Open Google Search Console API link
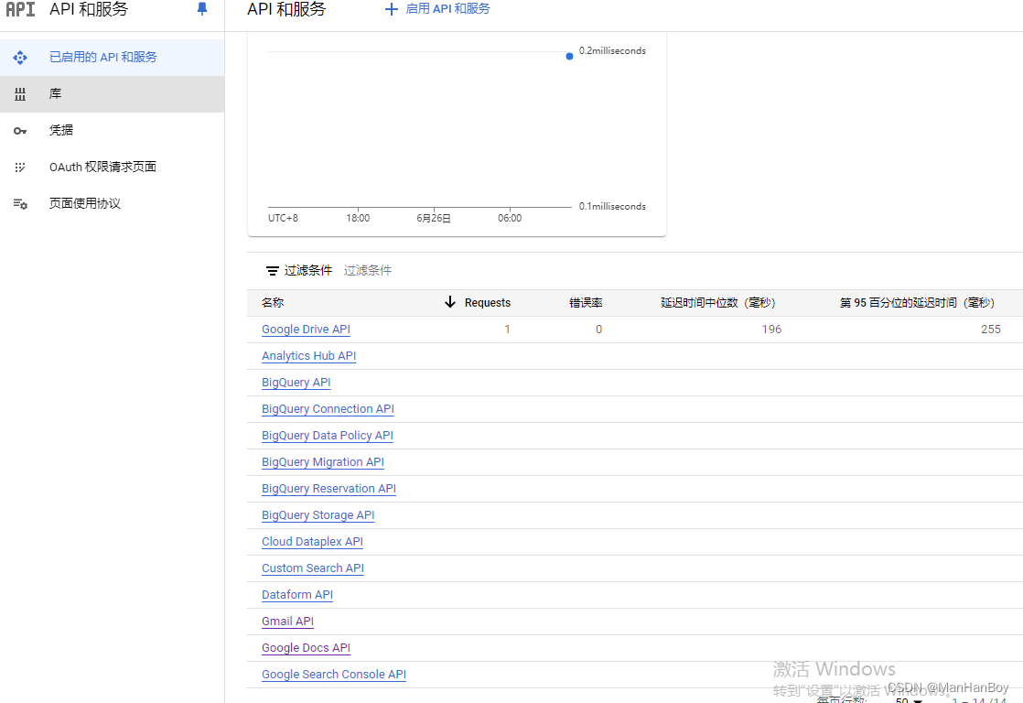Viewport: 1023px width, 703px height. (x=333, y=675)
